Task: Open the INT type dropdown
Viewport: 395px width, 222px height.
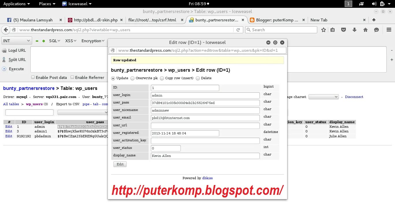Action: click(x=16, y=41)
